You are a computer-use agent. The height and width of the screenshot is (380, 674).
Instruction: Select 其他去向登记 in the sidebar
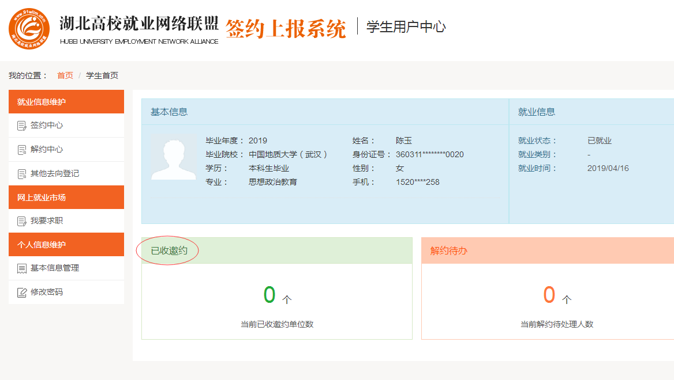[x=55, y=174]
